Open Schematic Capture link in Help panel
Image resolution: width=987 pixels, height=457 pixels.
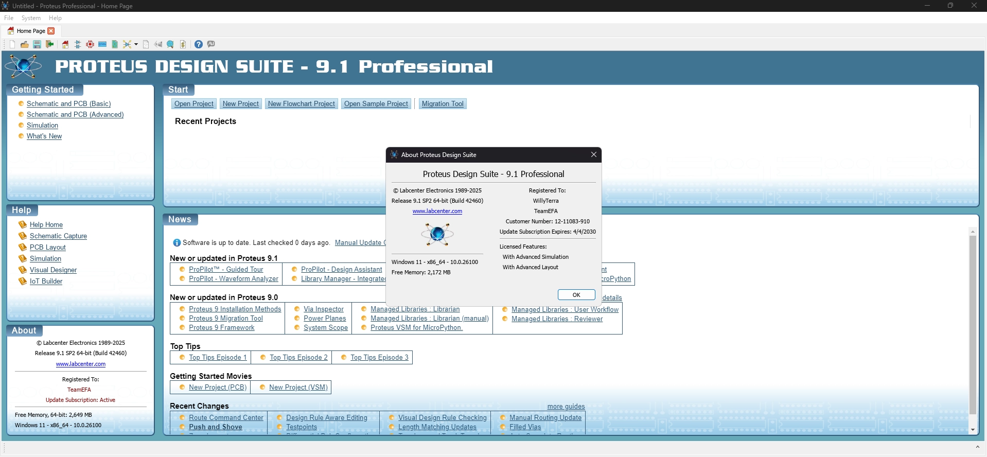pyautogui.click(x=58, y=236)
